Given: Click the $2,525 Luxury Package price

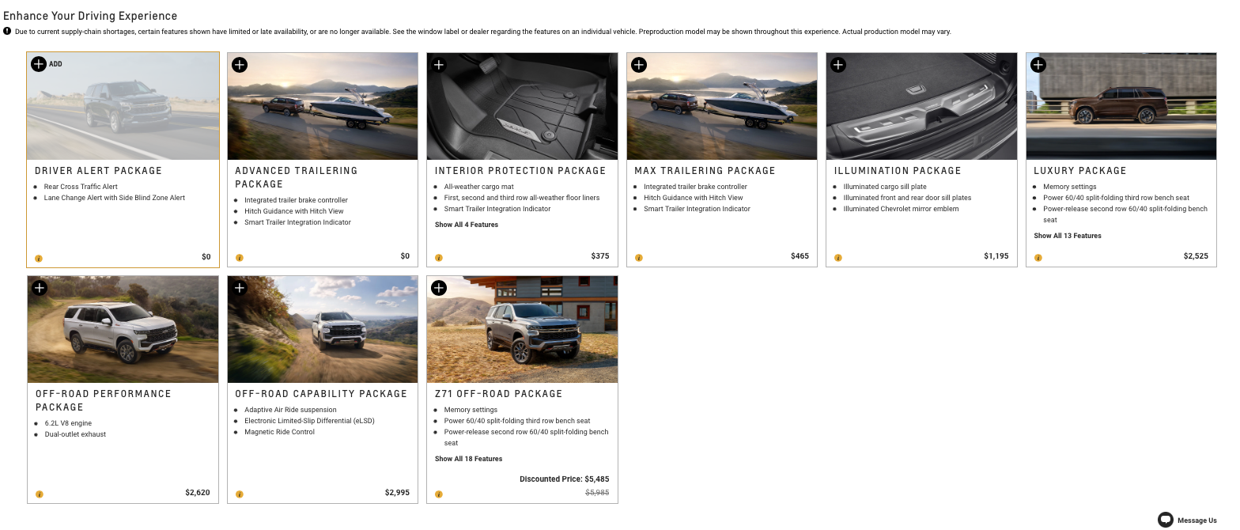Looking at the screenshot, I should point(1196,256).
